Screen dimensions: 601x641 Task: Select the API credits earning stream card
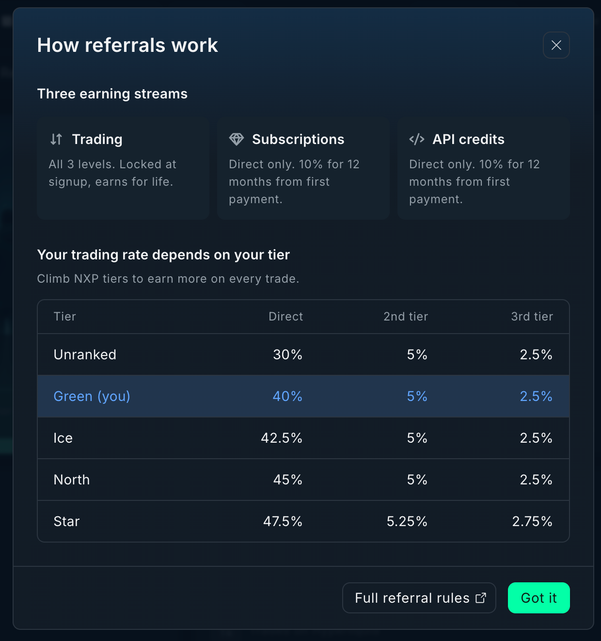tap(484, 168)
